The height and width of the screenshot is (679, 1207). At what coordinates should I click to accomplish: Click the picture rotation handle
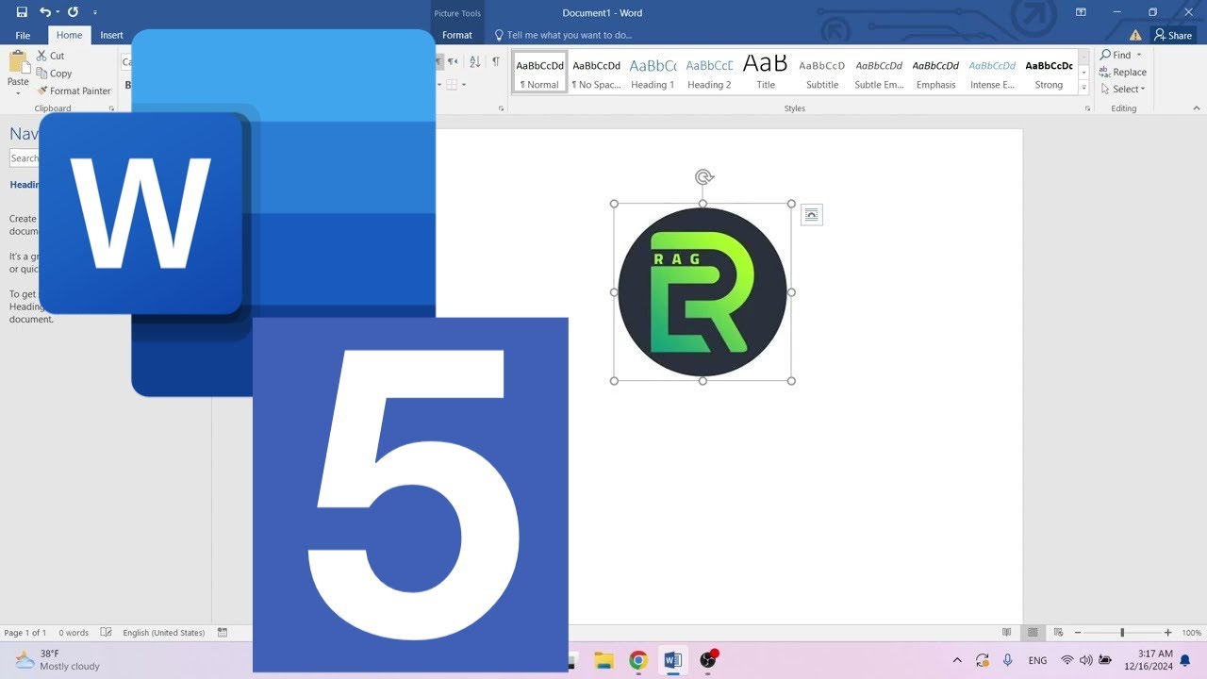point(703,176)
